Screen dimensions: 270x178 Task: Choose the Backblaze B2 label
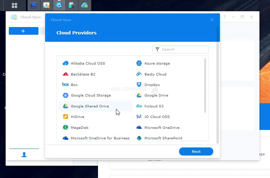tap(83, 74)
